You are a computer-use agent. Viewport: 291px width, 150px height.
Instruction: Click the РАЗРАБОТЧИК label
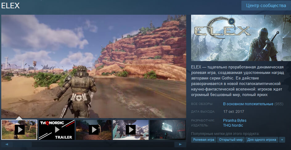pyautogui.click(x=203, y=121)
